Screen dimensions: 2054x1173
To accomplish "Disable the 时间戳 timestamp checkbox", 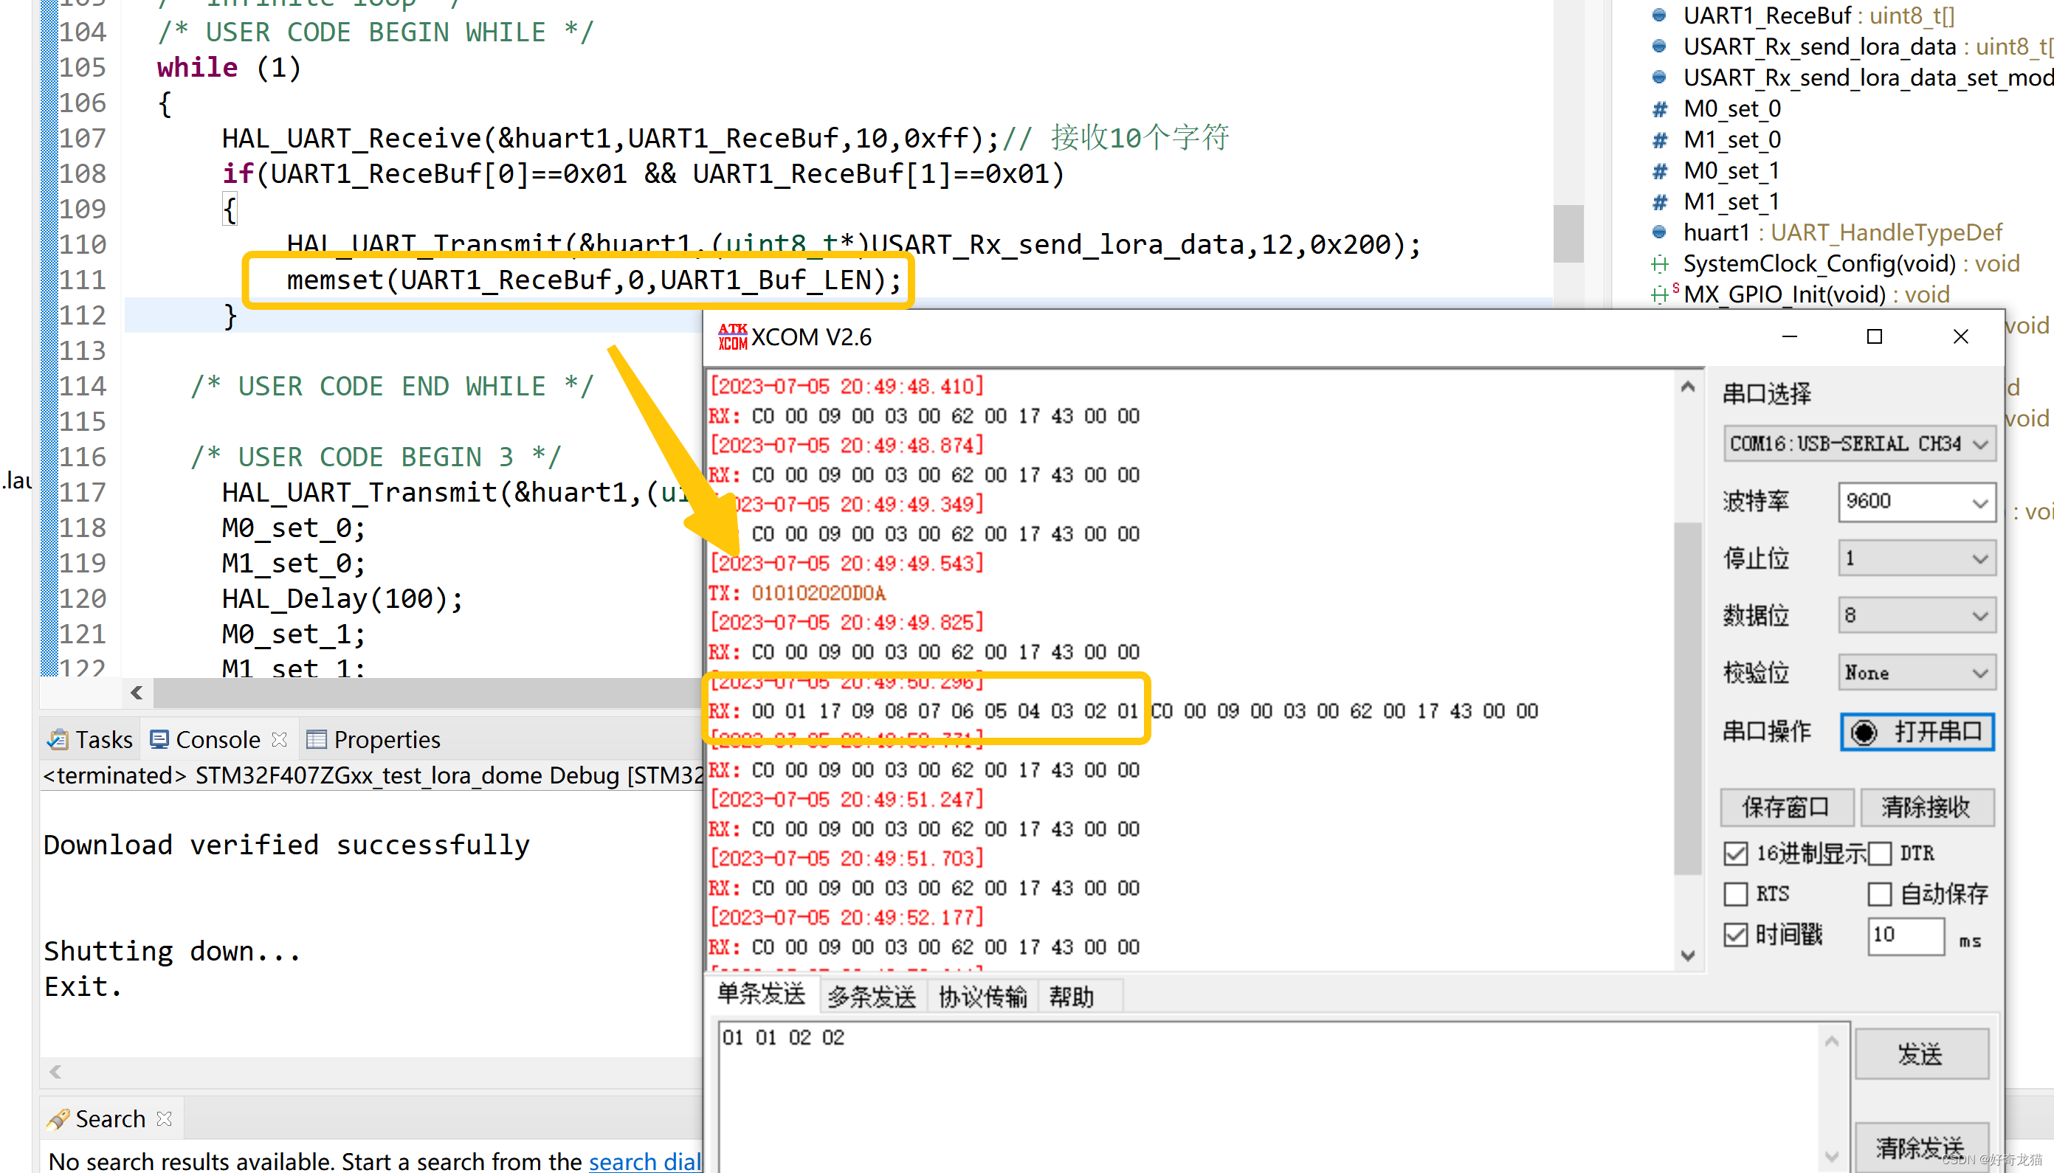I will coord(1736,935).
